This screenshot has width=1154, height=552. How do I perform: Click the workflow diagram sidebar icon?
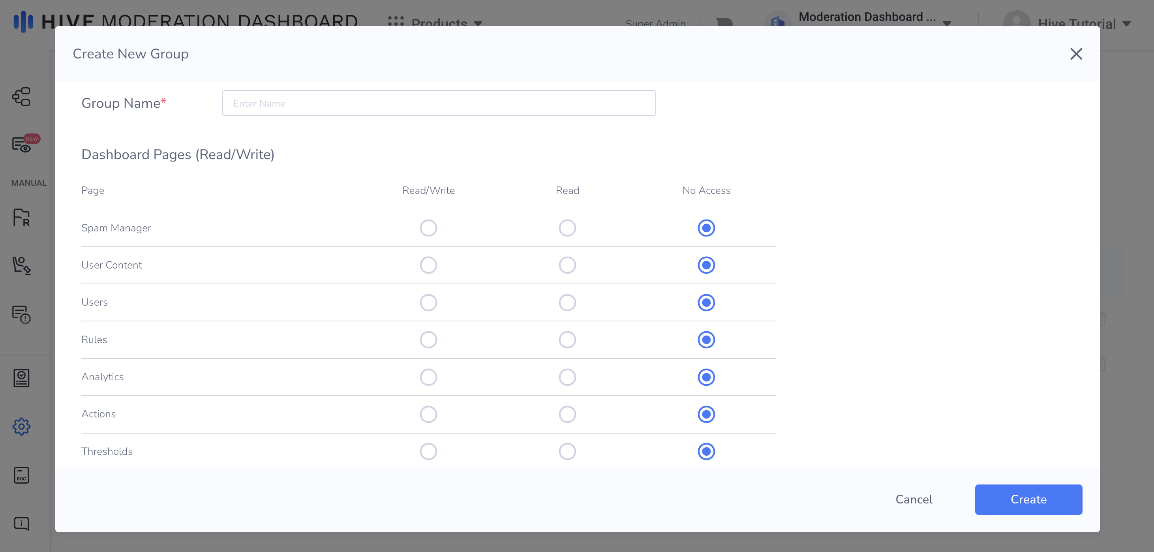click(x=21, y=96)
